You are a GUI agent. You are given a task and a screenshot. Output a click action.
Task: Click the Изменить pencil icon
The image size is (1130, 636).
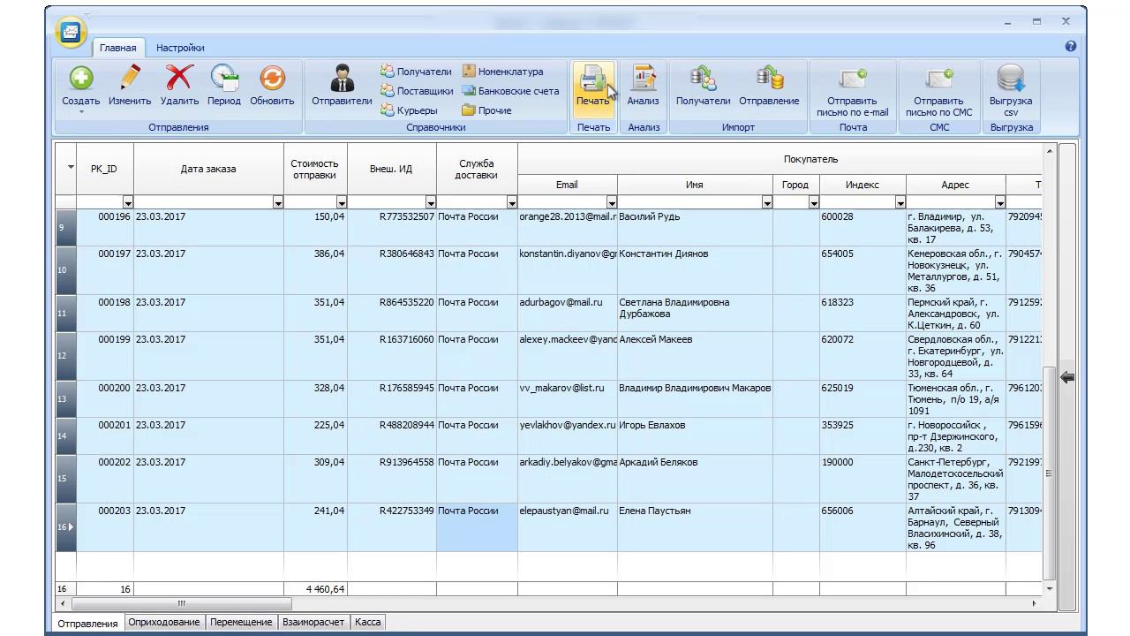[x=130, y=78]
